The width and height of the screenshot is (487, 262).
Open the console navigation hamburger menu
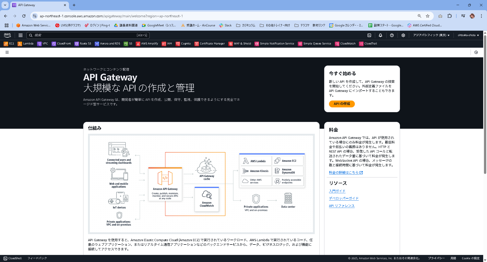coord(7,52)
